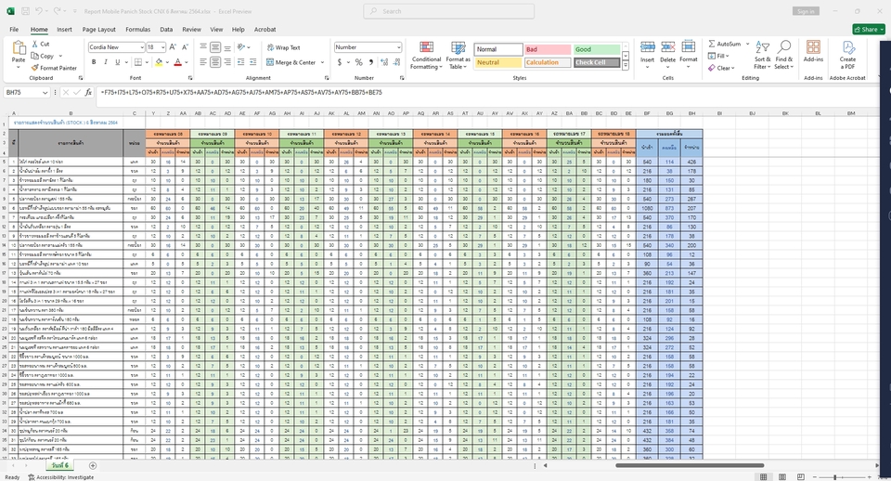Toggle middle vertical alignment
The width and height of the screenshot is (891, 481).
pos(215,47)
